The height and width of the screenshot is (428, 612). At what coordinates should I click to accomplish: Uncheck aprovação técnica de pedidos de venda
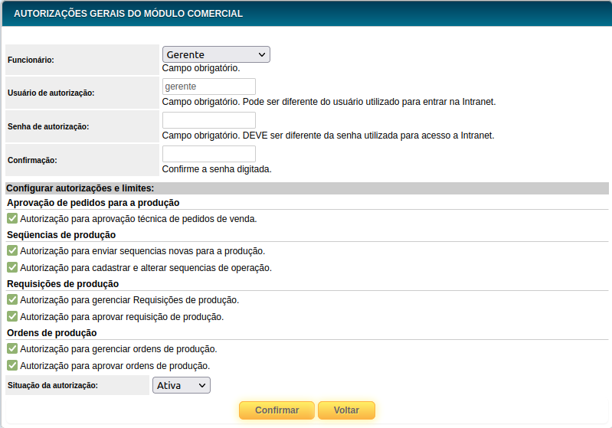pos(12,218)
